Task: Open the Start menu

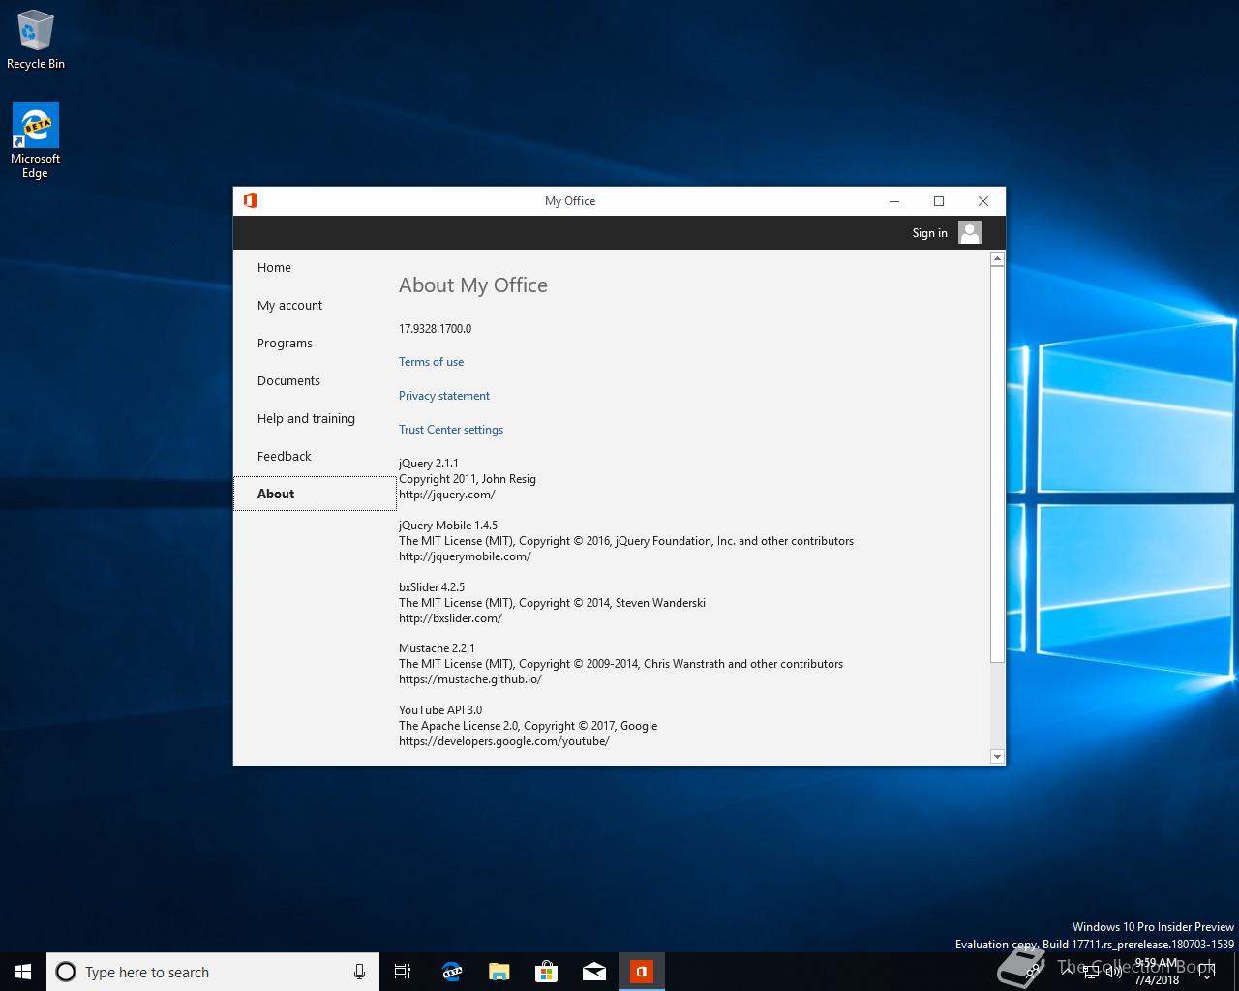Action: tap(23, 972)
